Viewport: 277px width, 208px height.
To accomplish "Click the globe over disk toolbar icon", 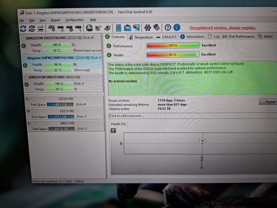I will tap(90, 28).
